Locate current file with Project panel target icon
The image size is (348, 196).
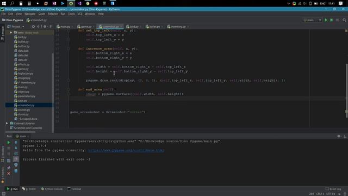tap(33, 27)
